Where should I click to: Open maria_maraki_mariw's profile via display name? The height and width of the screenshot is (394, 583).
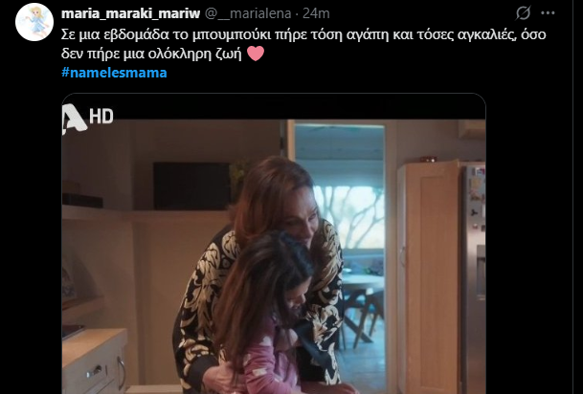click(130, 13)
